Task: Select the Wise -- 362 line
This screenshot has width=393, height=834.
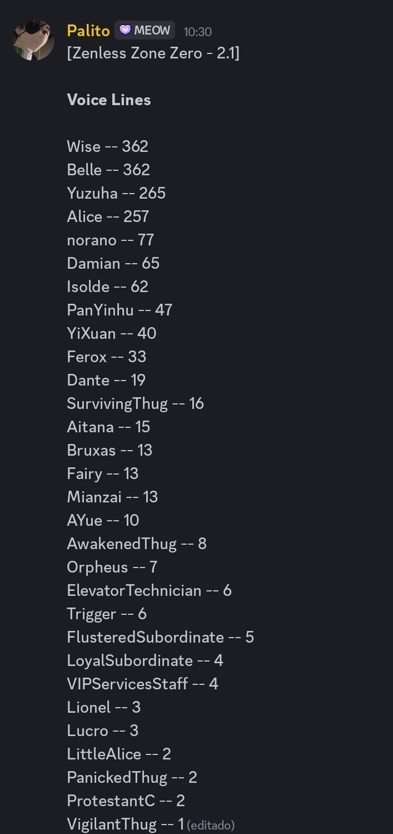Action: [x=108, y=146]
